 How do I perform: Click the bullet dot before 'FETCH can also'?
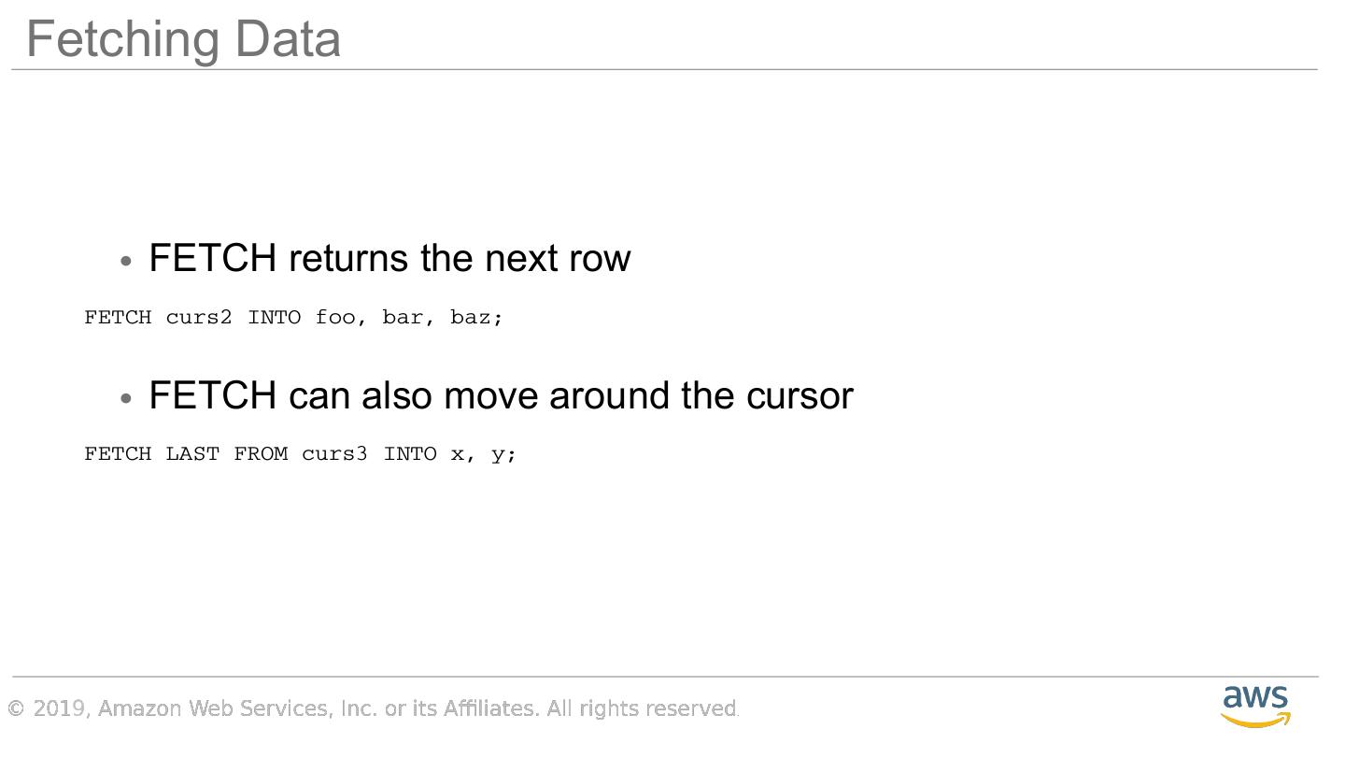point(127,398)
